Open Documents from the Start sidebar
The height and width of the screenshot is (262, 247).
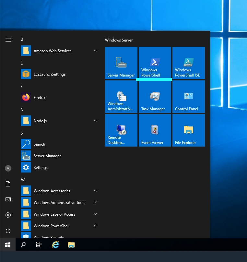coord(8,184)
